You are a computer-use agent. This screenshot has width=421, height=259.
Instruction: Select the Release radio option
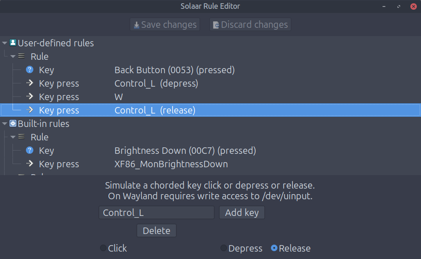274,248
